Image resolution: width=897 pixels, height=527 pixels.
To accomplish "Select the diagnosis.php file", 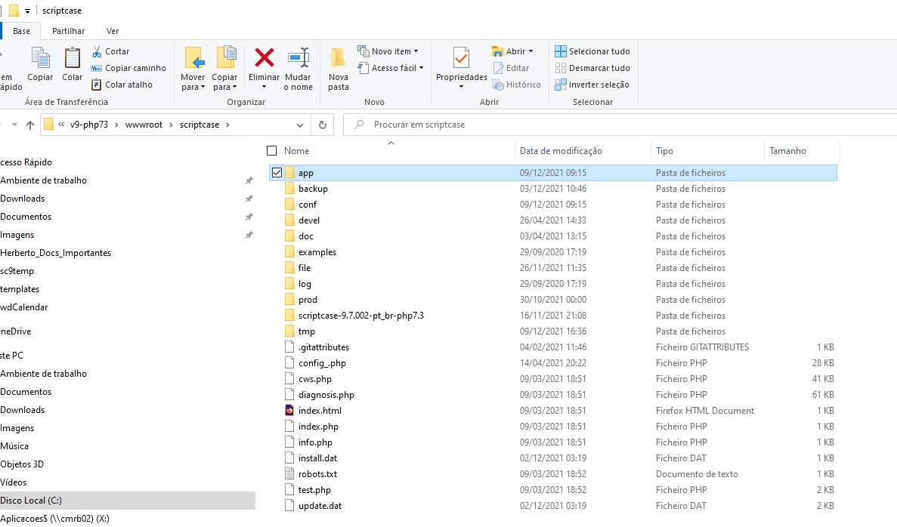I will (326, 395).
